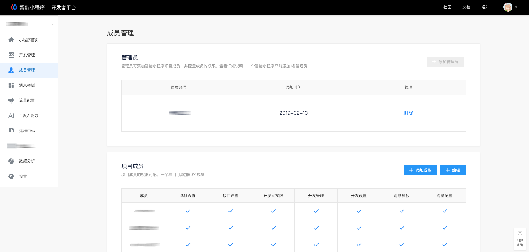Click the 删除 link for the administrator
529x252 pixels.
pyautogui.click(x=408, y=113)
